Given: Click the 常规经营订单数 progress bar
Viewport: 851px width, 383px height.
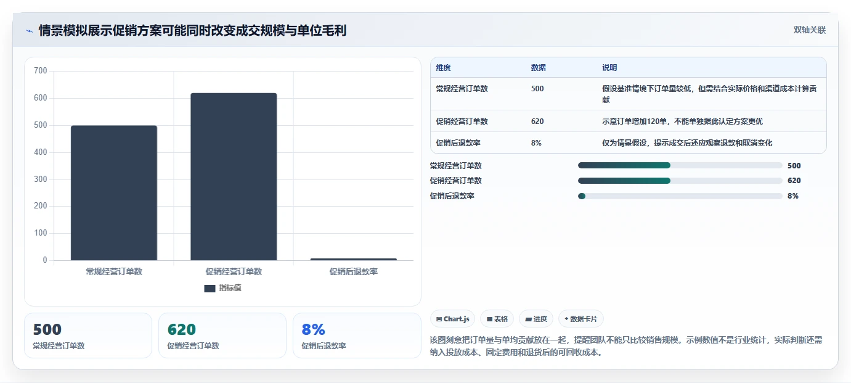Looking at the screenshot, I should 680,165.
